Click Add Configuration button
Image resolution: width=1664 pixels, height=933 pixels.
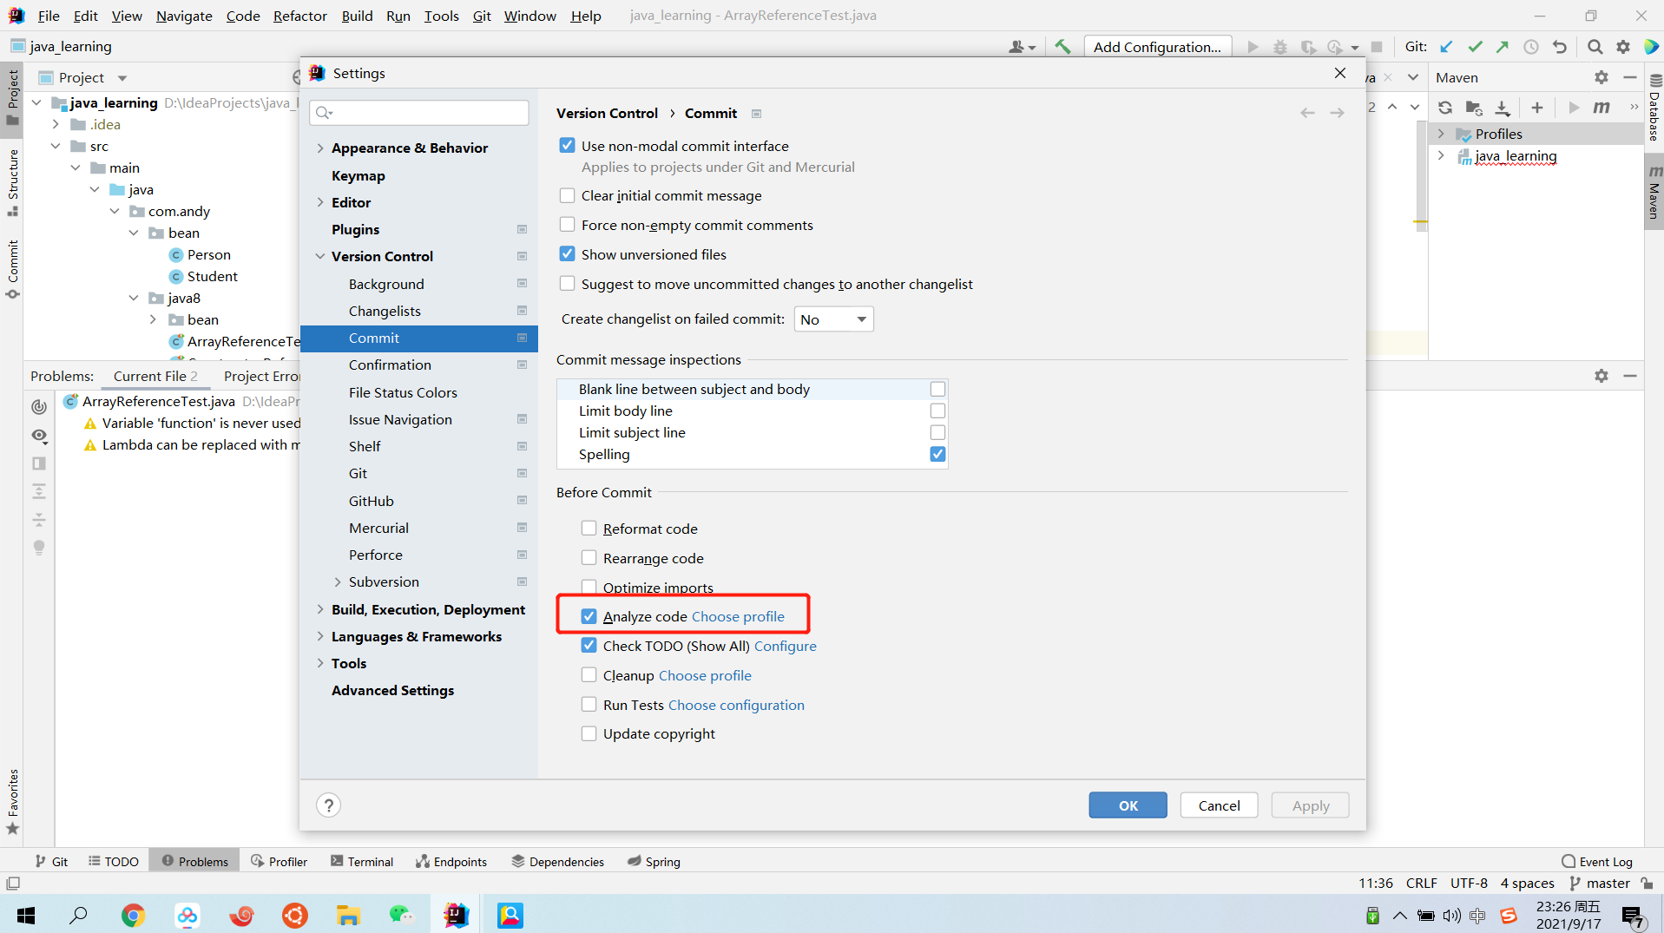tap(1157, 47)
